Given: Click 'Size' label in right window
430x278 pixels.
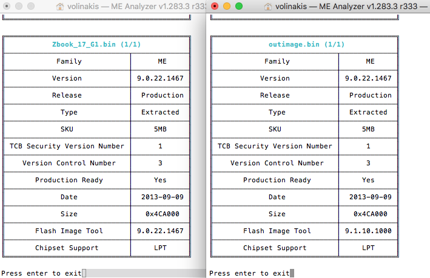Looking at the screenshot, I should [x=277, y=214].
